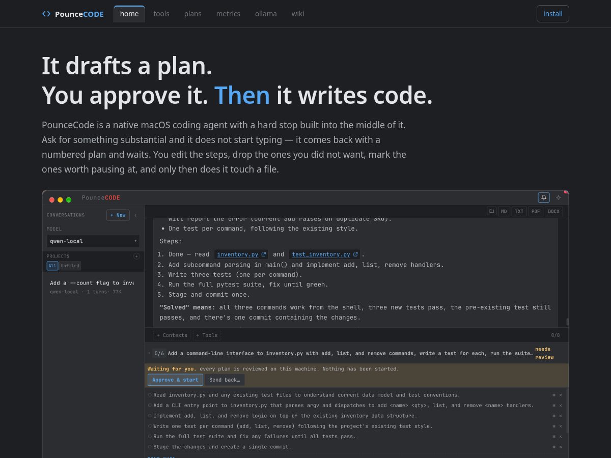Click the PounceCODE logo
Image resolution: width=611 pixels, height=458 pixels.
click(73, 14)
